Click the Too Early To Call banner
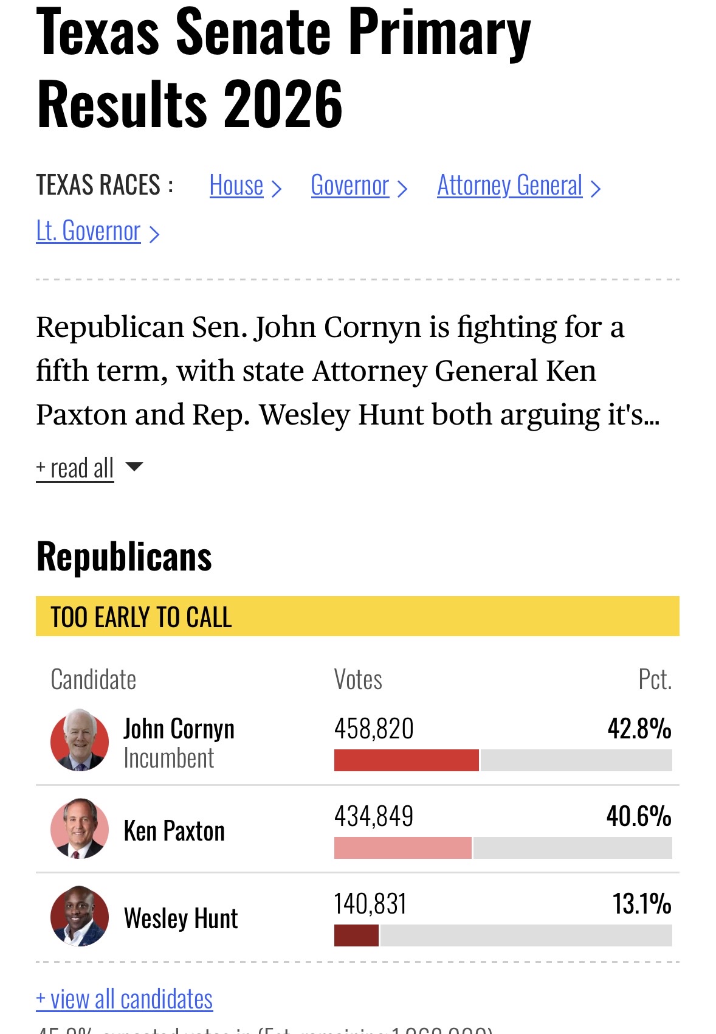Viewport: 716px width, 1034px height. (x=357, y=616)
